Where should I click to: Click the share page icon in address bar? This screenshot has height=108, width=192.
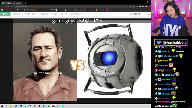point(130,7)
